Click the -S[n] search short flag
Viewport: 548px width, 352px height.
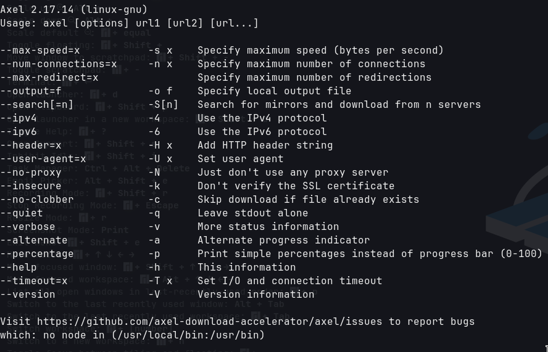pyautogui.click(x=163, y=105)
